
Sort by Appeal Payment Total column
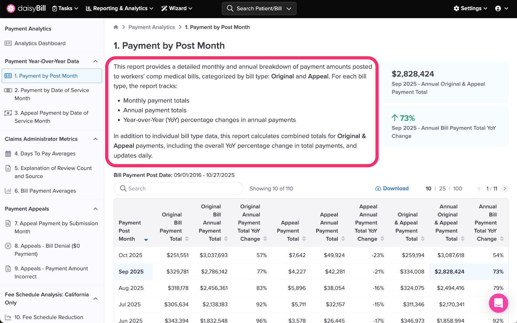point(304,239)
